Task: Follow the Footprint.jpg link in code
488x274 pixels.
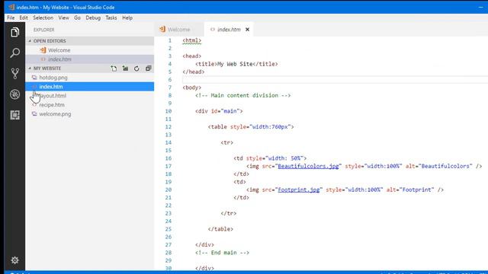Action: pos(298,190)
